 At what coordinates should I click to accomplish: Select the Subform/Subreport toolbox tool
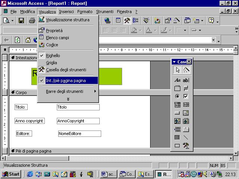tap(177, 138)
